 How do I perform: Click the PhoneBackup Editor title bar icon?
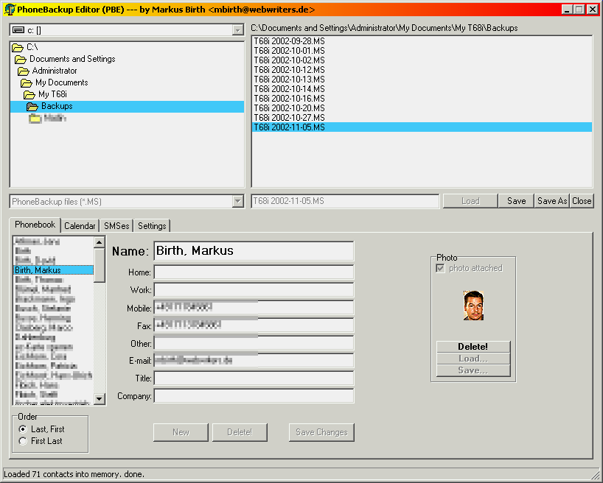(x=9, y=10)
